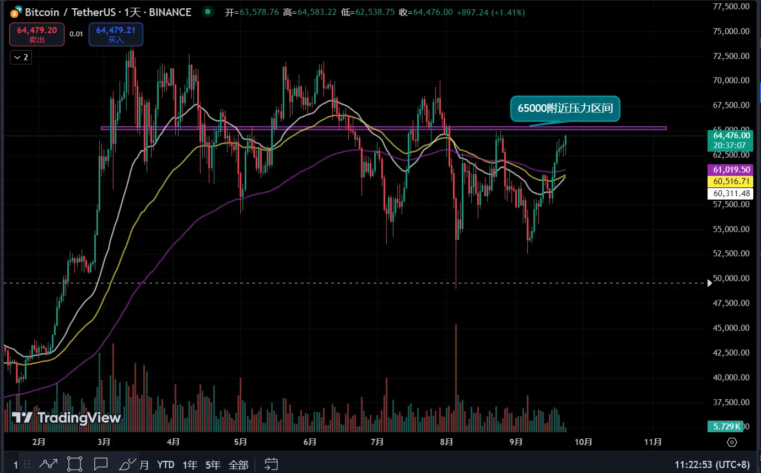Screen dimensions: 761x473
Task: Click the blue 买入 buy button
Action: (x=116, y=34)
